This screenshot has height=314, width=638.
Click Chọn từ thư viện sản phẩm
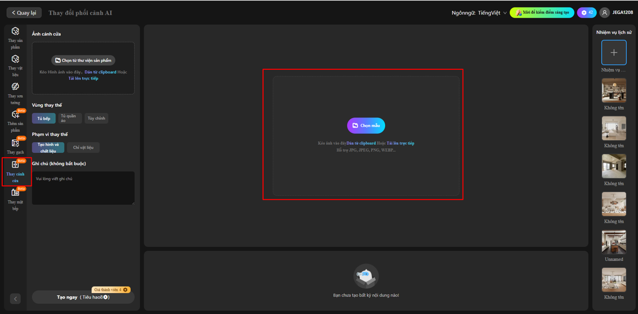83,60
